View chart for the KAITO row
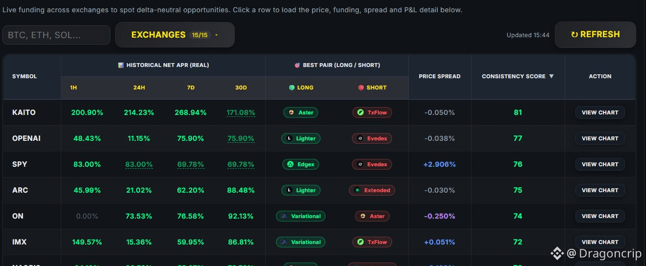Image resolution: width=646 pixels, height=266 pixels. pos(600,112)
